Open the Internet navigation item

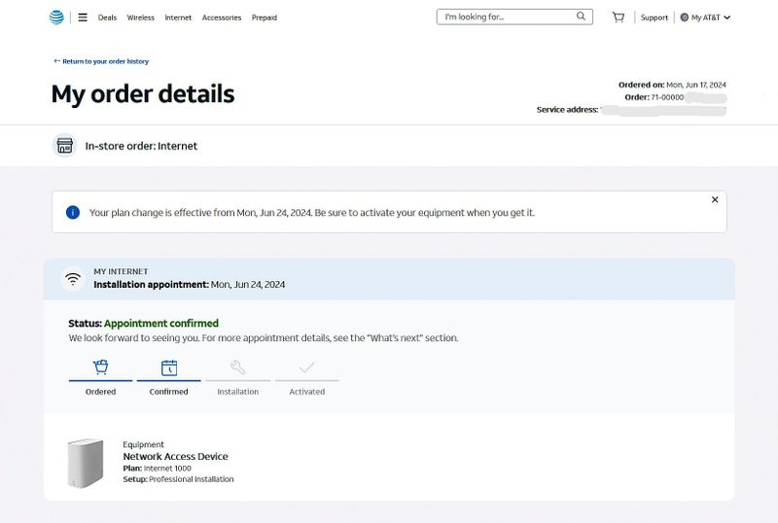click(178, 17)
